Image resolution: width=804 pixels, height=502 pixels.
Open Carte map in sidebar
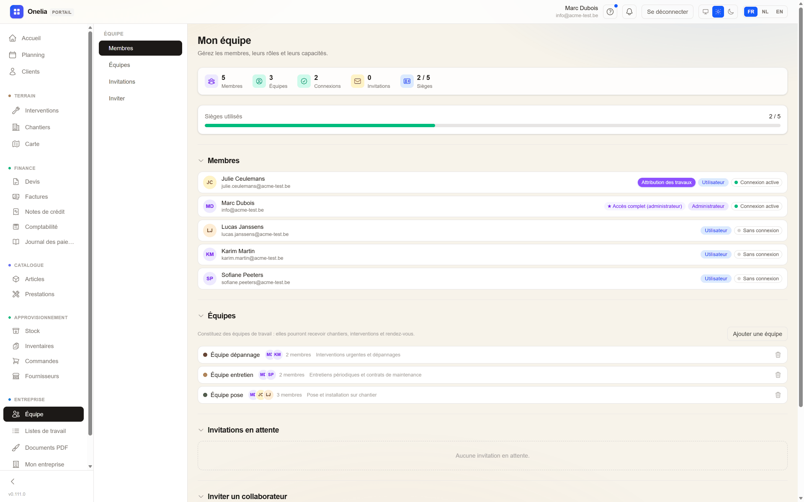click(44, 144)
